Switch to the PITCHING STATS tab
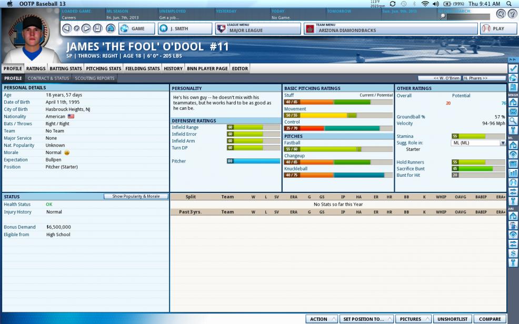This screenshot has width=519, height=324. (104, 68)
